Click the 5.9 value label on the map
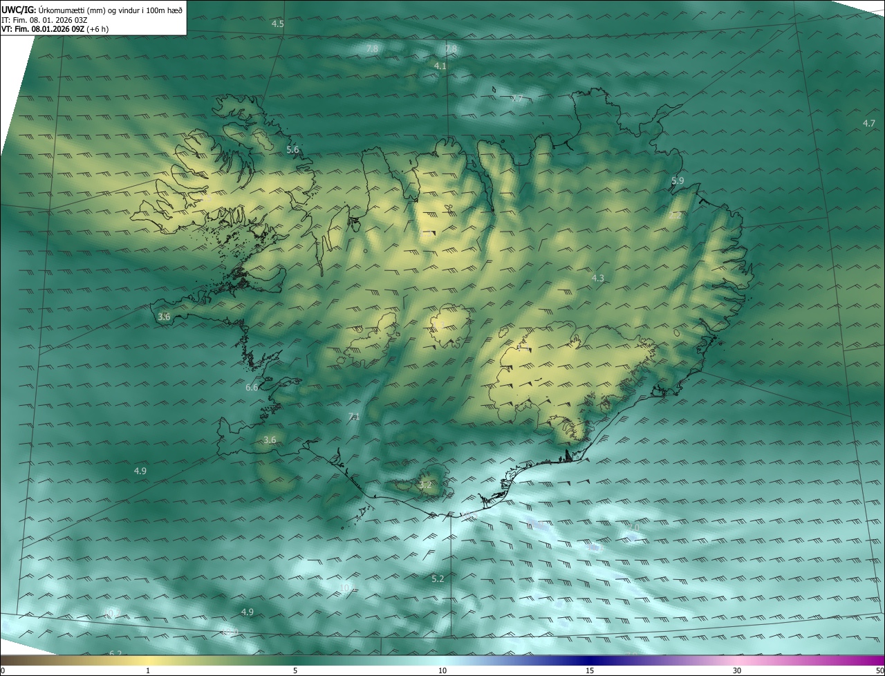This screenshot has height=676, width=885. [x=678, y=181]
